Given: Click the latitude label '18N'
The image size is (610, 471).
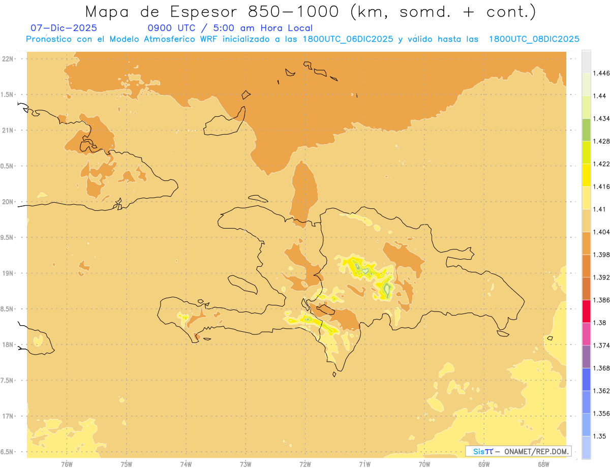Looking at the screenshot, I should [x=8, y=345].
